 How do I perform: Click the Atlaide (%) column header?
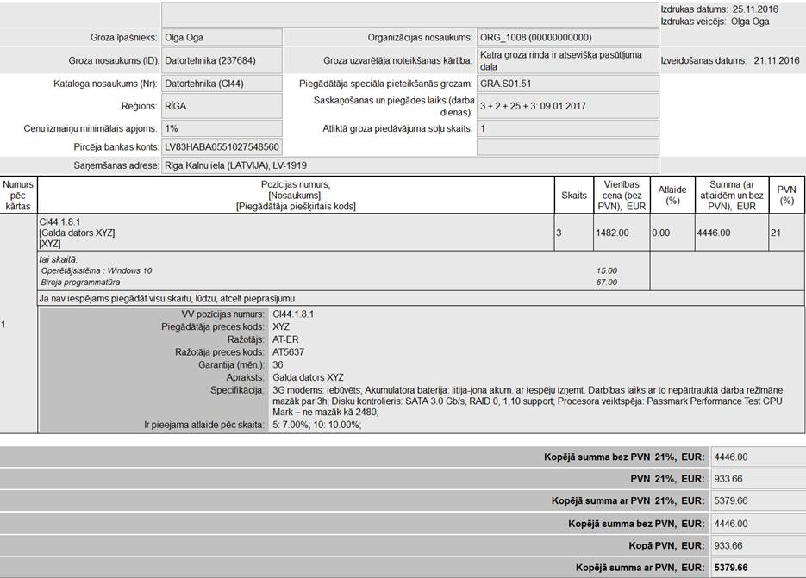[672, 196]
